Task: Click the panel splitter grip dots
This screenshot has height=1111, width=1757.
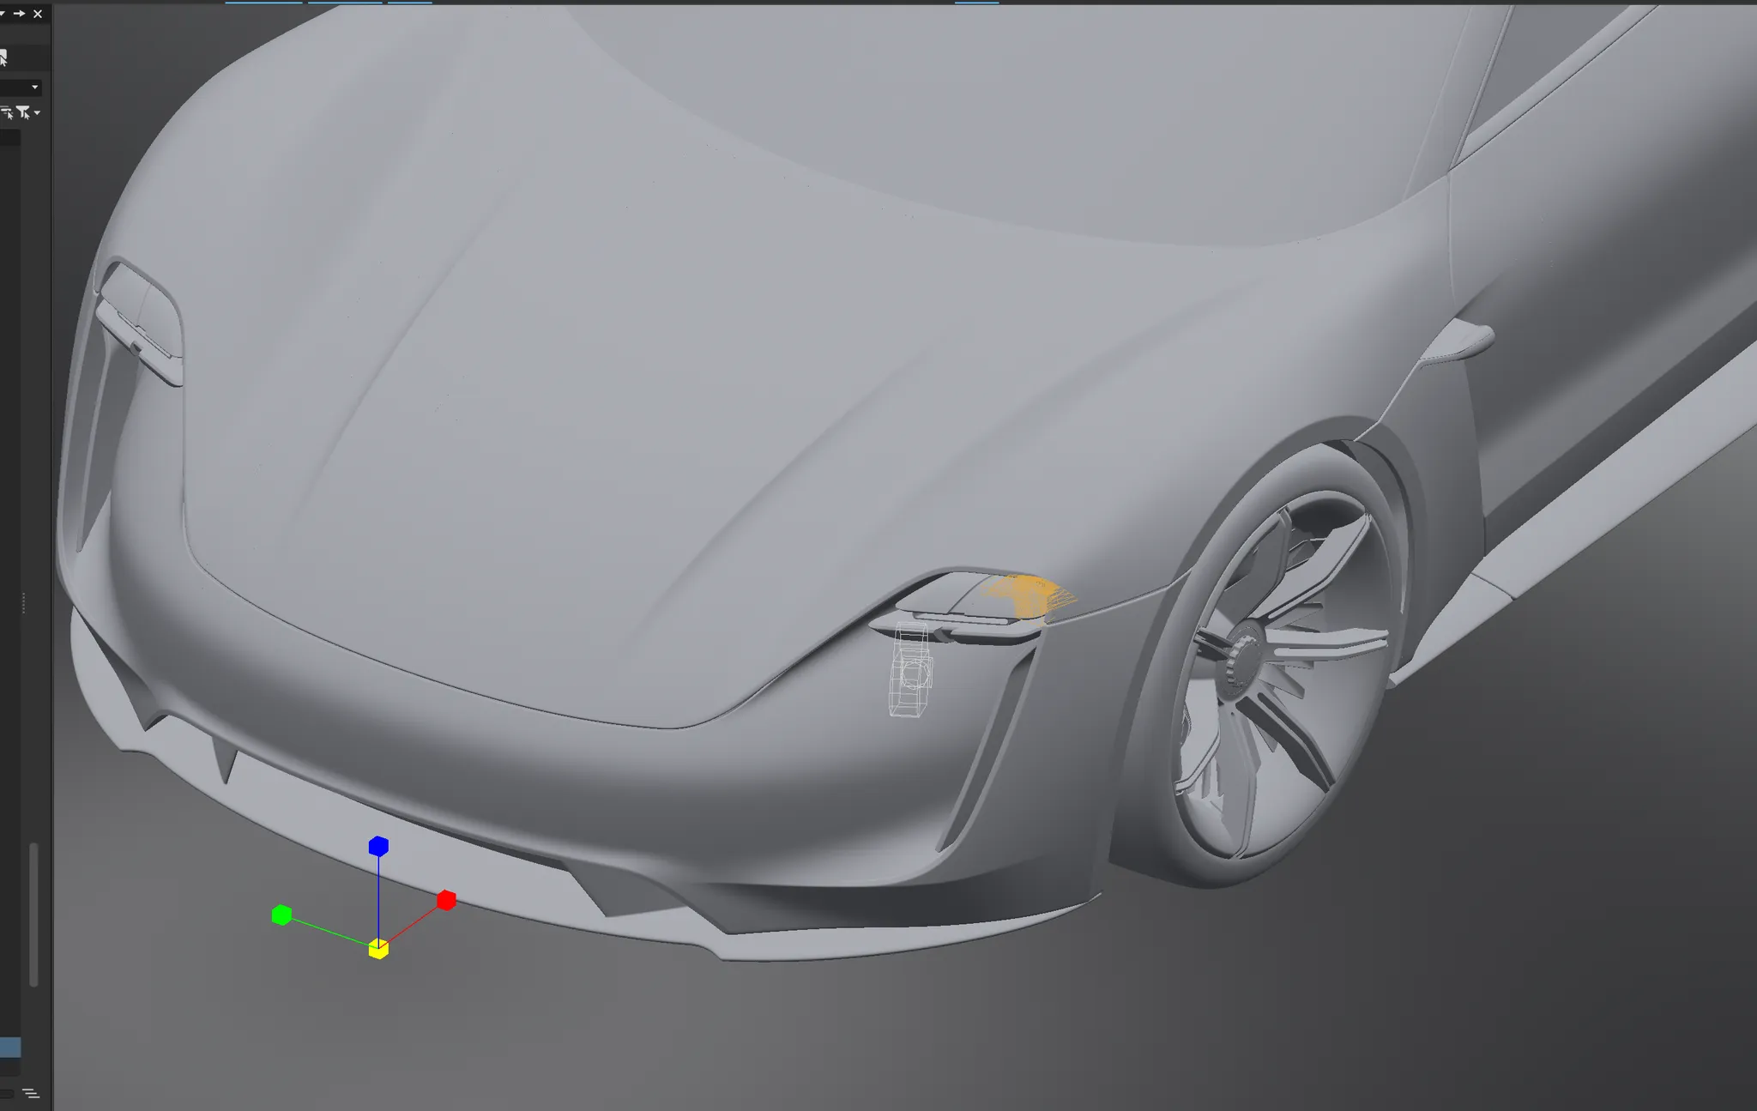Action: click(24, 603)
